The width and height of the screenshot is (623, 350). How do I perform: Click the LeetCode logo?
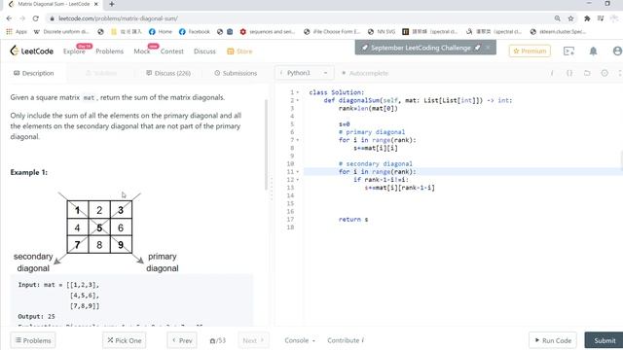click(x=31, y=51)
